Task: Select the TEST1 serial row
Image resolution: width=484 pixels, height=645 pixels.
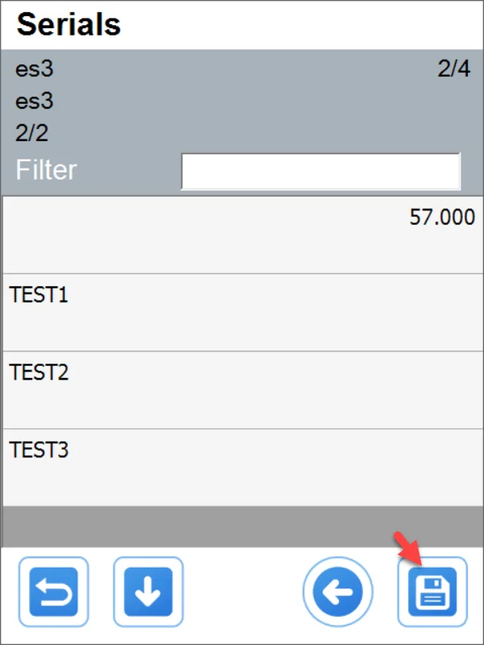Action: click(x=242, y=312)
